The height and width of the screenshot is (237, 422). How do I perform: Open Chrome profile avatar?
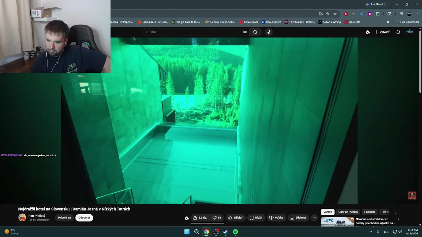coord(409,14)
